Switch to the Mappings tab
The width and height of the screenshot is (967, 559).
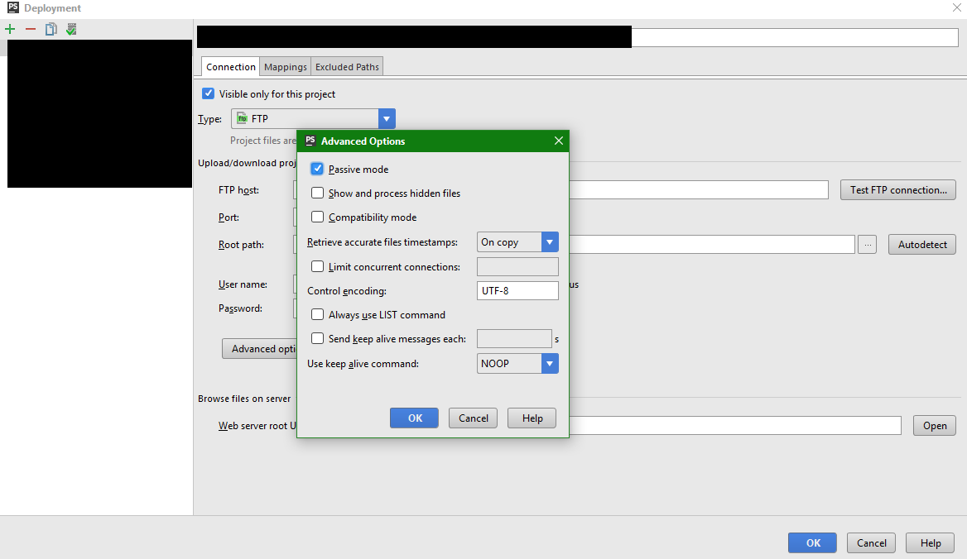click(286, 67)
